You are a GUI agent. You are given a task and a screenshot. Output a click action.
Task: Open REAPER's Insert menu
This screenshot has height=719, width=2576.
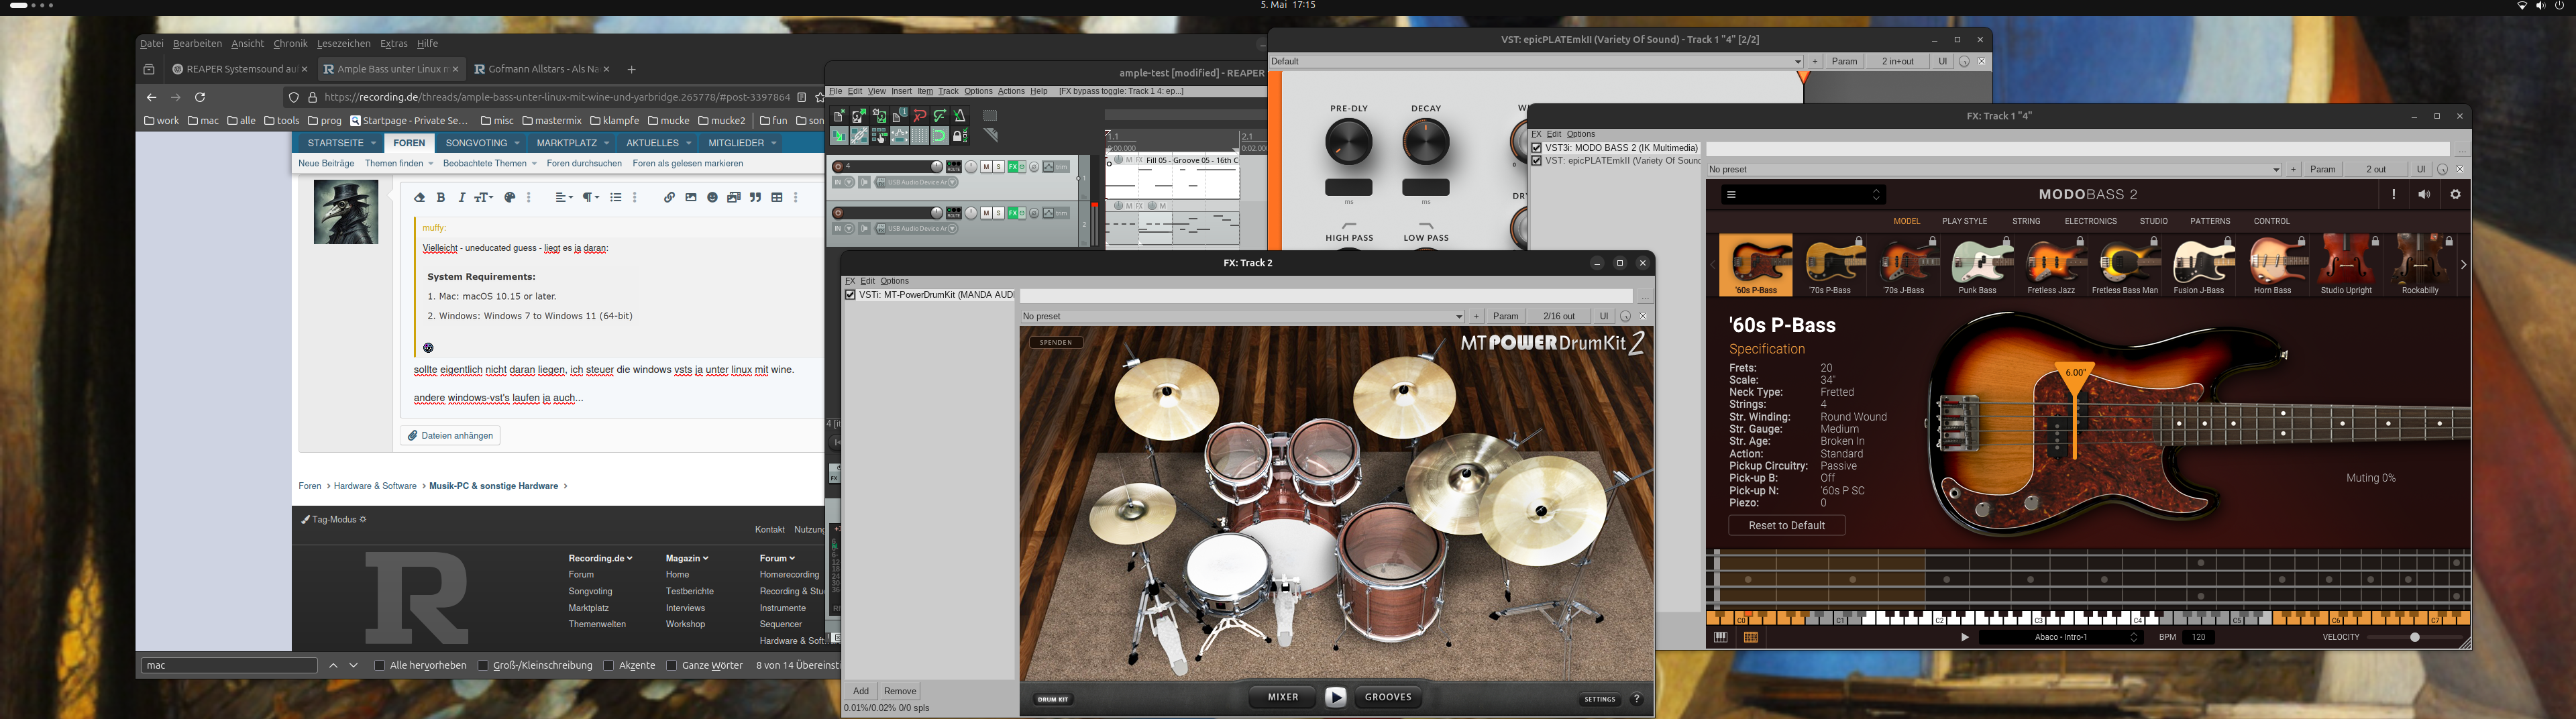tap(901, 91)
